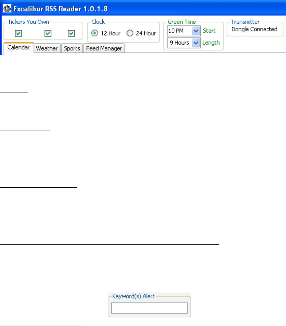Select the 24 Hour clock option
The width and height of the screenshot is (286, 326).
(141, 33)
